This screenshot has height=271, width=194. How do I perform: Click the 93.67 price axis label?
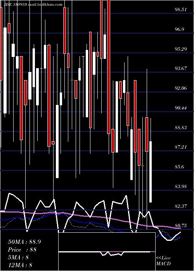(181, 69)
